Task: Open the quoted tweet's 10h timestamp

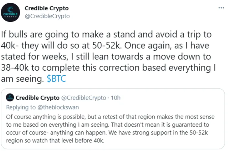Action: click(116, 98)
